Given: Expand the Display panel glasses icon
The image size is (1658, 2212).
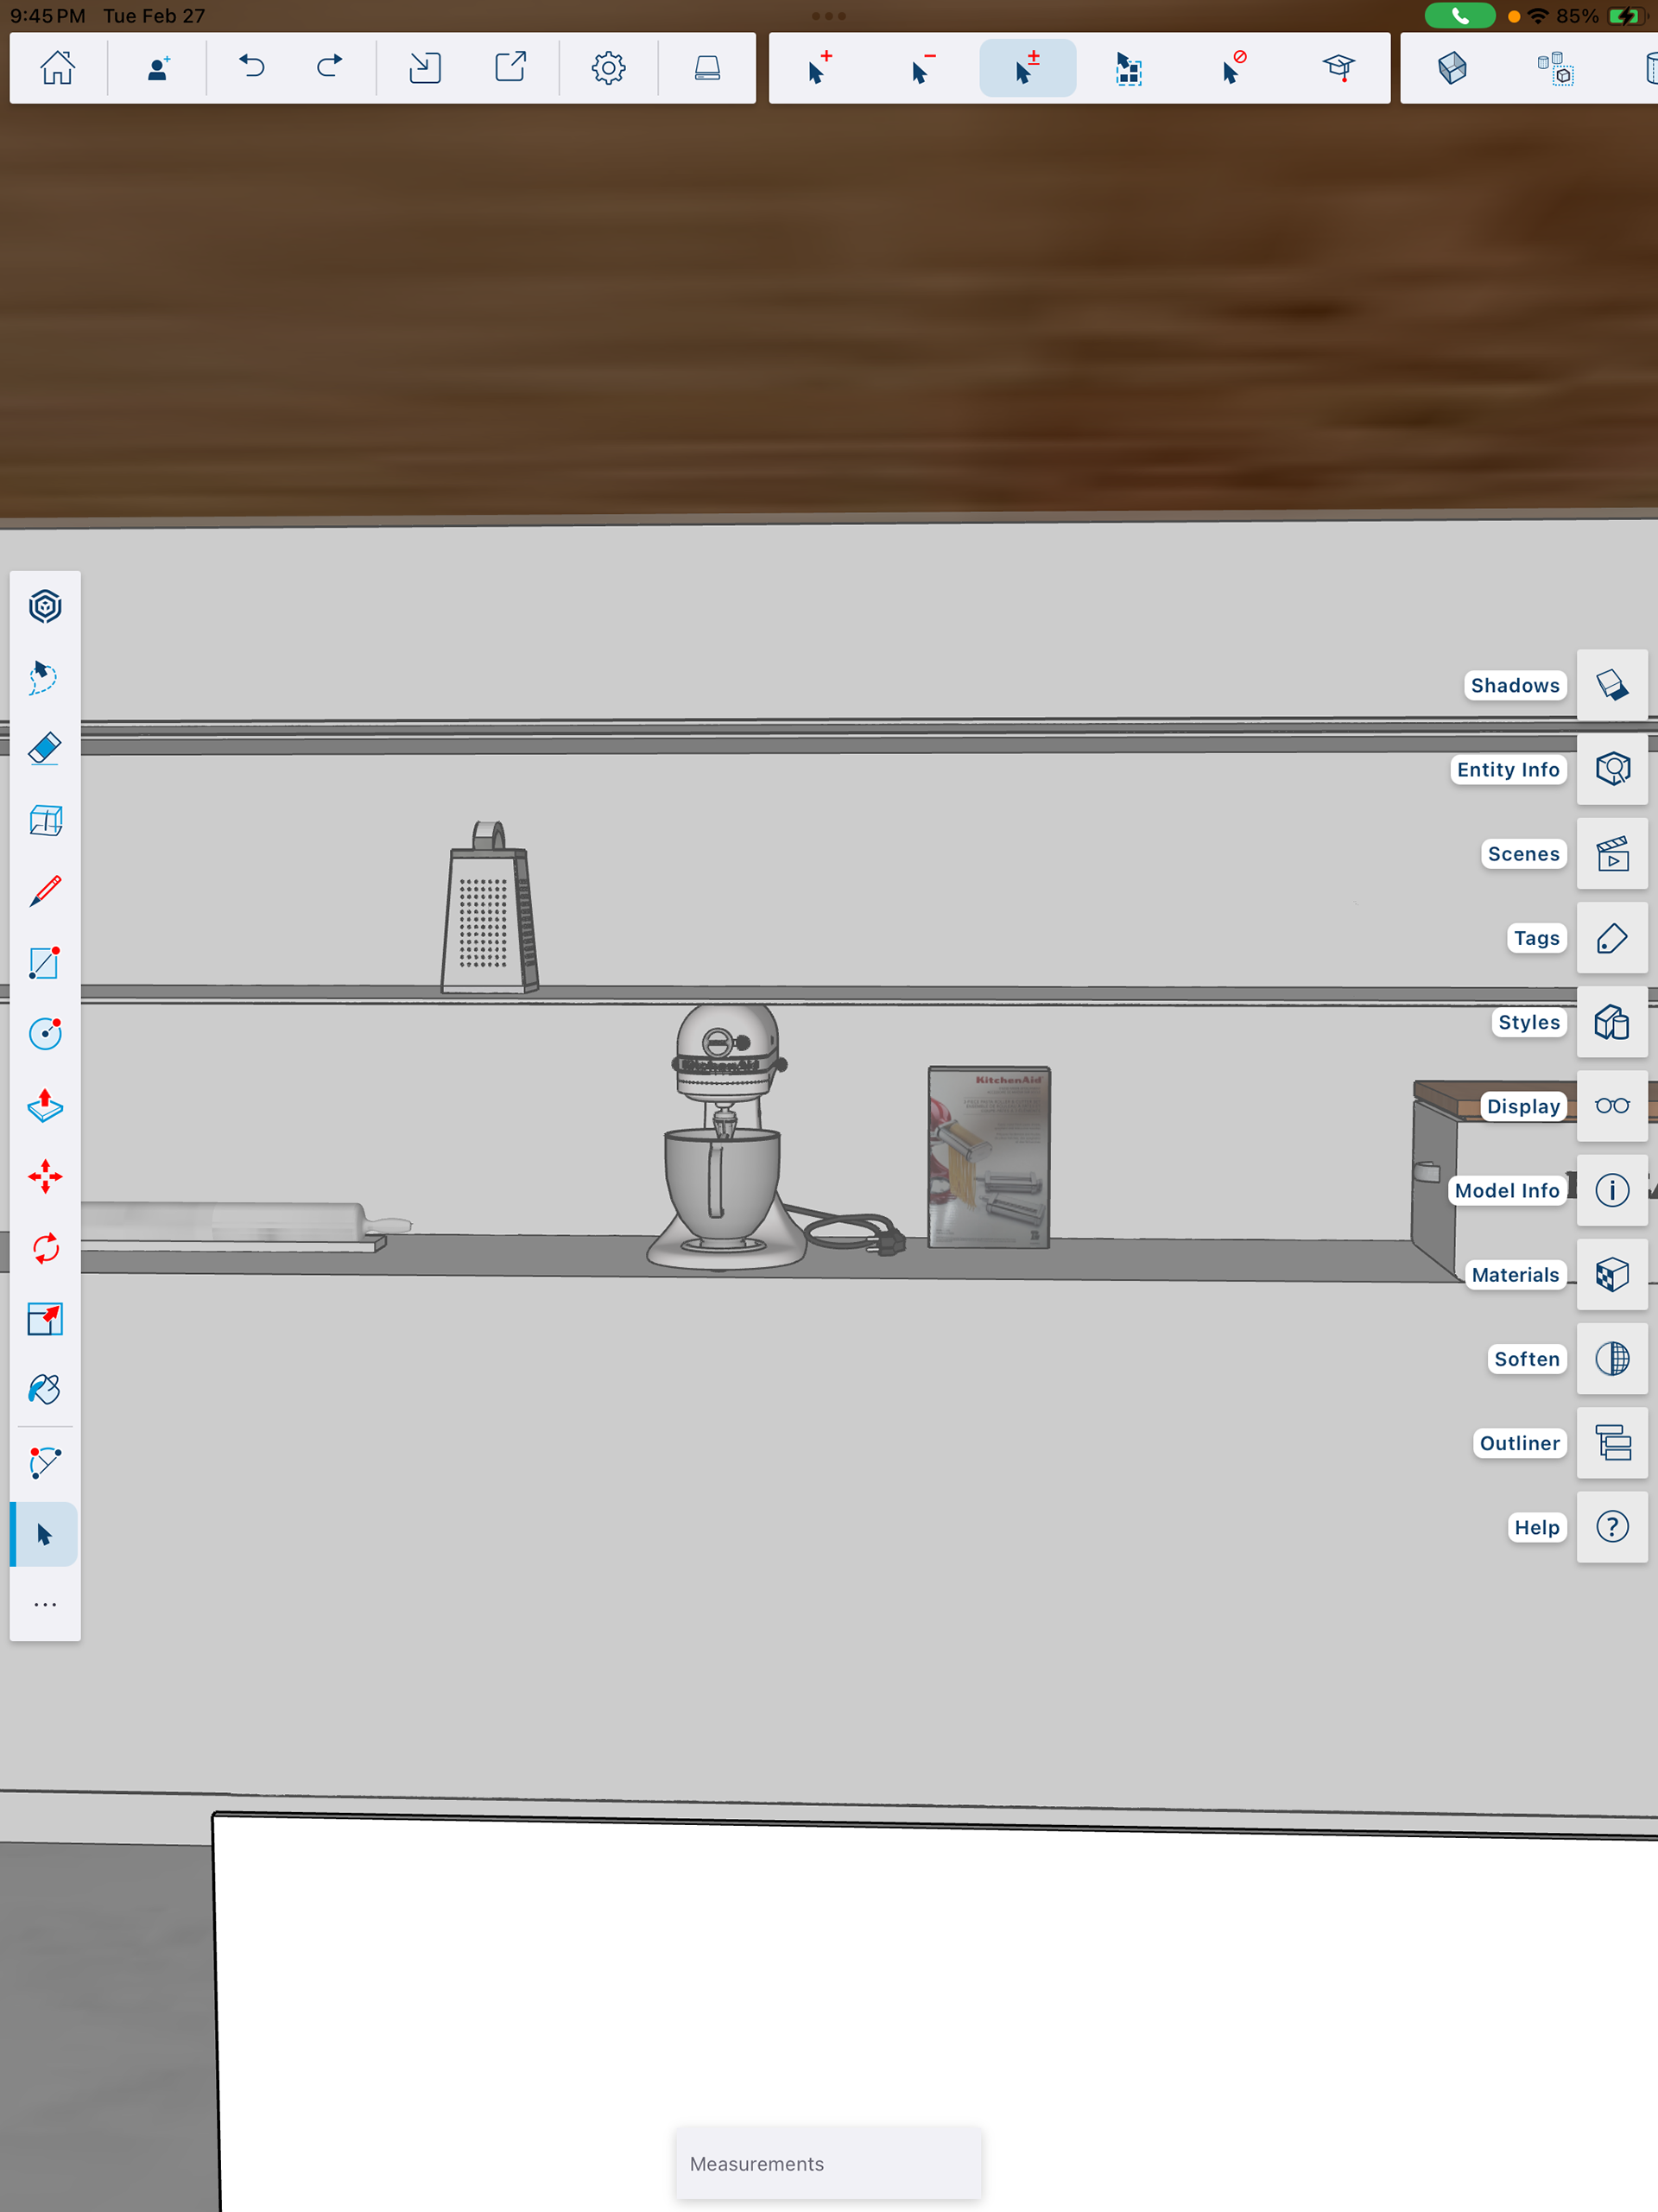Looking at the screenshot, I should pos(1612,1106).
